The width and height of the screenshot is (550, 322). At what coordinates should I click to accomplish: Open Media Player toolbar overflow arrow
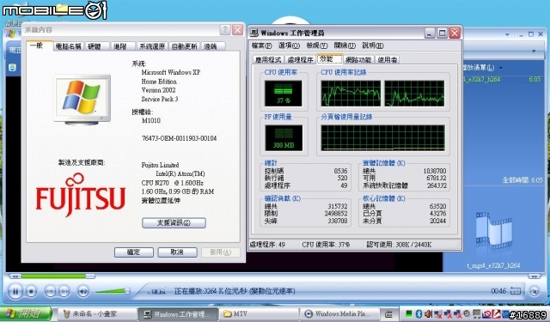tap(534, 52)
